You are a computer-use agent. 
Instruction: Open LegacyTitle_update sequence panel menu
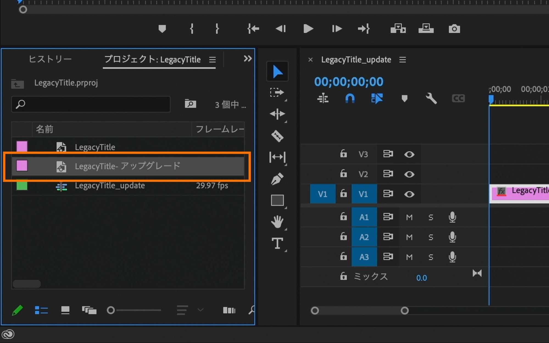click(x=402, y=60)
